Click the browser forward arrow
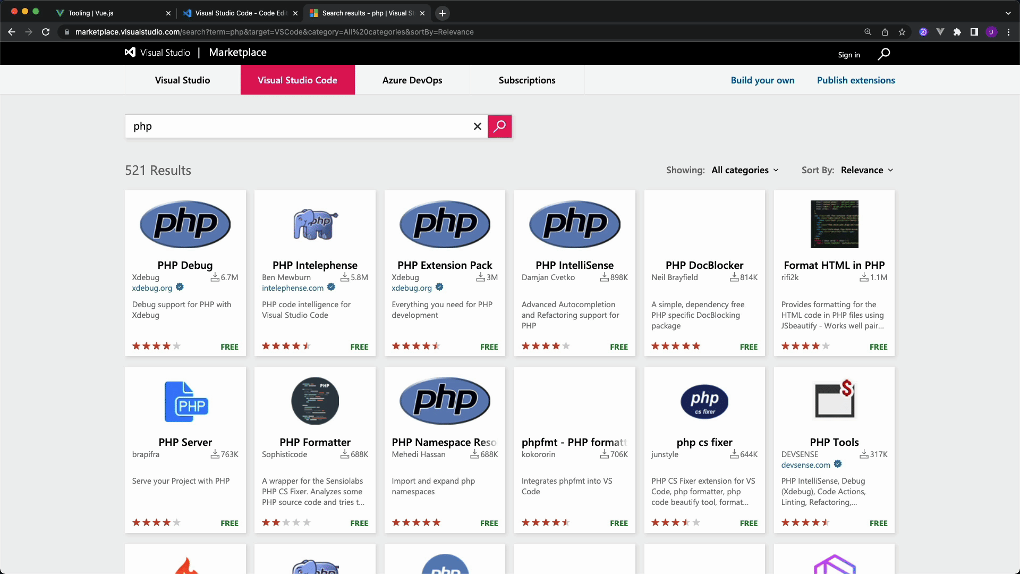 [x=29, y=32]
